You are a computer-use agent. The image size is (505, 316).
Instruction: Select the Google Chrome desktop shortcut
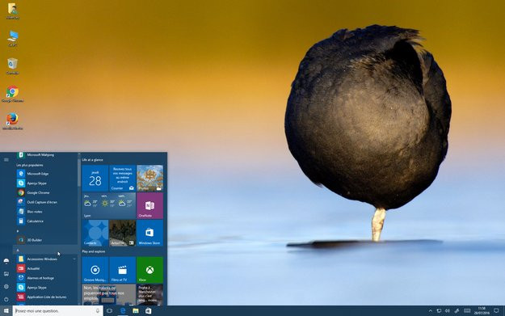[x=13, y=94]
